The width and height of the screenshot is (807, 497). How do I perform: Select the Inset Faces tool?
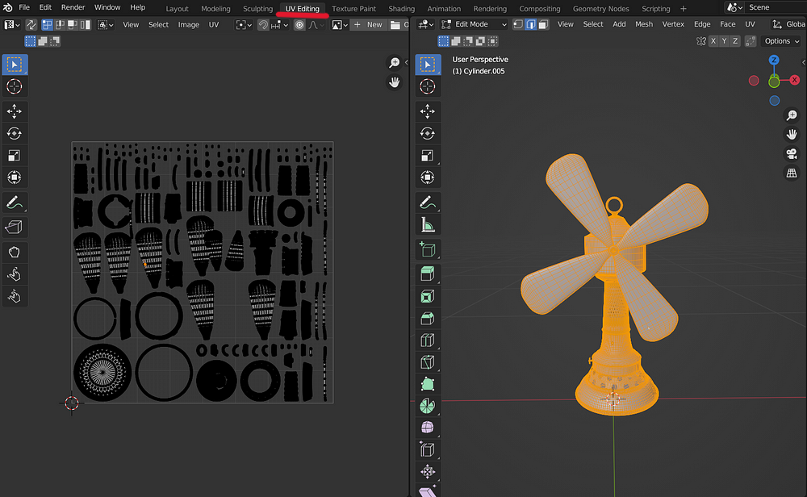pos(428,296)
